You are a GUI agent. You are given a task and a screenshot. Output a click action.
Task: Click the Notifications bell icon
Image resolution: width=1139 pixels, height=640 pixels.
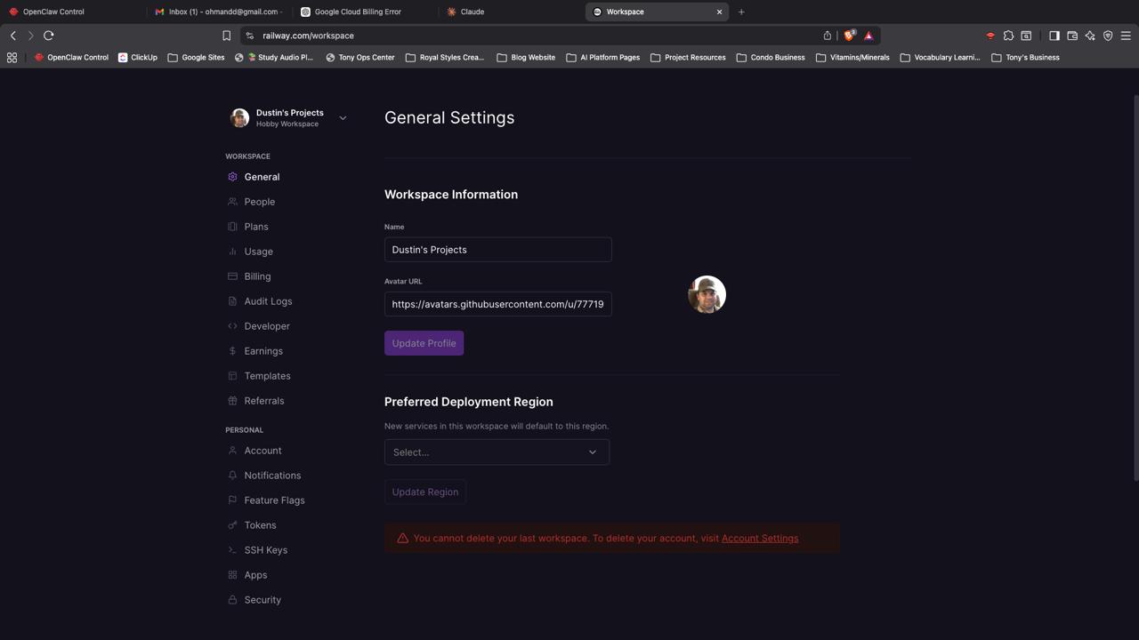point(232,476)
